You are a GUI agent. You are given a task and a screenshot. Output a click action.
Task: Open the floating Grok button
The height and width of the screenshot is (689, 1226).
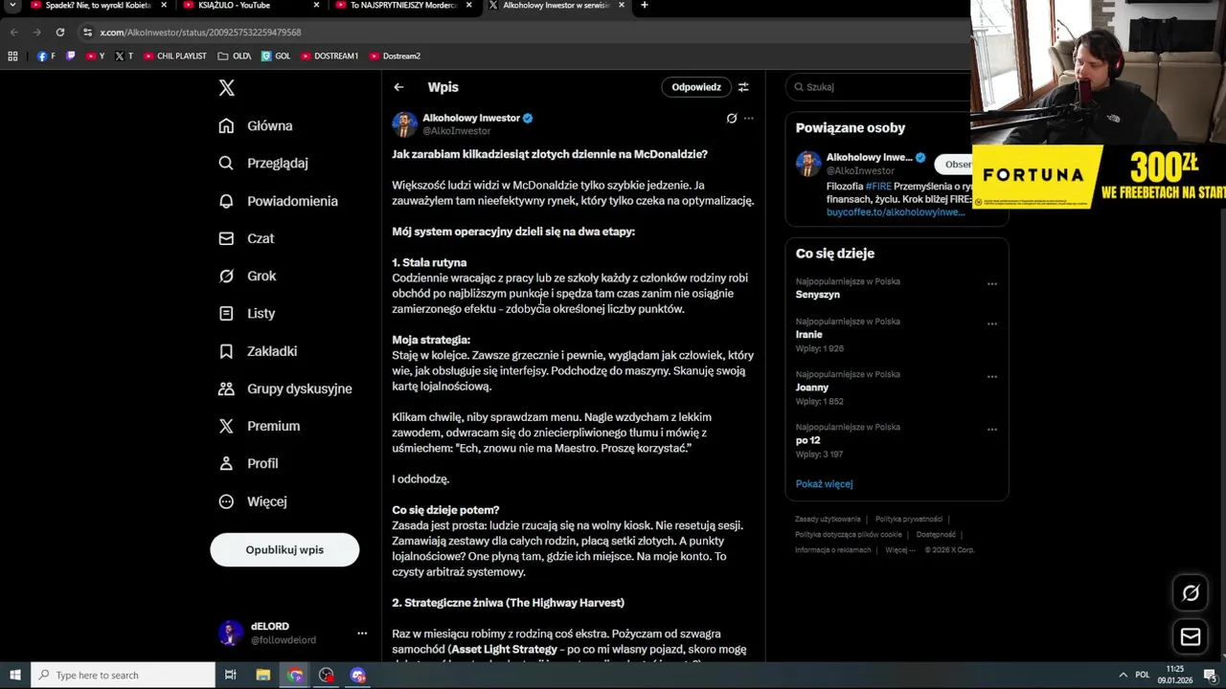tap(1191, 593)
